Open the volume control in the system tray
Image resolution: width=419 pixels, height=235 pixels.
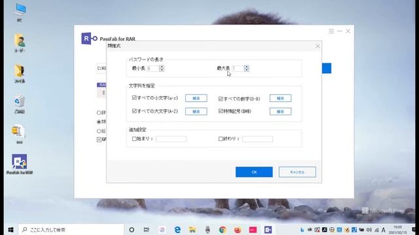(x=369, y=230)
